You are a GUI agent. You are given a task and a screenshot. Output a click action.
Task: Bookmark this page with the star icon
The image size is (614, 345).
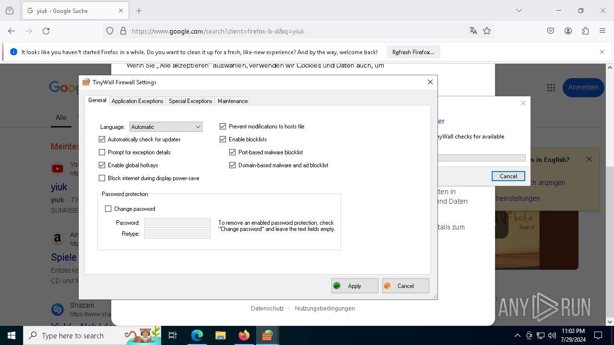[x=487, y=31]
